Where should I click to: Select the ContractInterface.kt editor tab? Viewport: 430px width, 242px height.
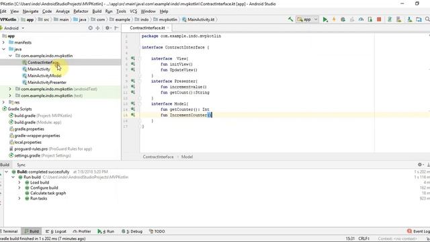tap(147, 28)
